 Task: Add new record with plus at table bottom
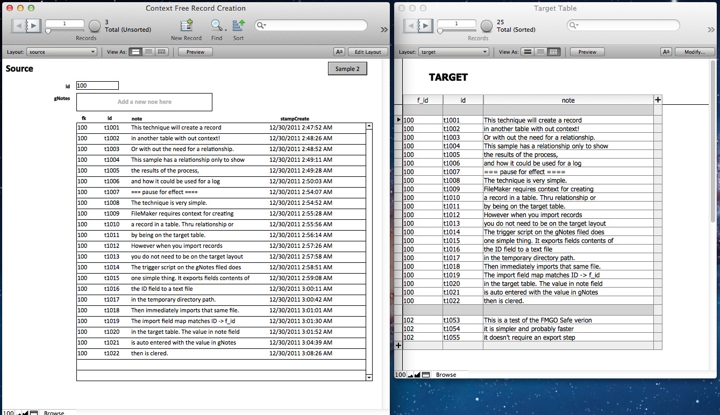[x=398, y=346]
